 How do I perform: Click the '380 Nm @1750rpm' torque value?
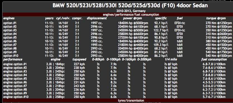click(219, 41)
